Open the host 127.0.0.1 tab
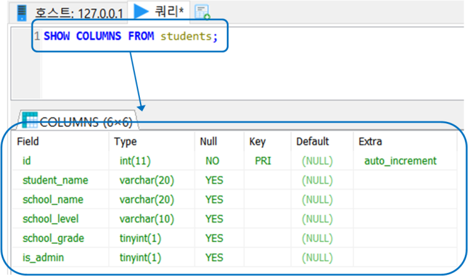Screen dimensions: 468x276 pos(69,13)
